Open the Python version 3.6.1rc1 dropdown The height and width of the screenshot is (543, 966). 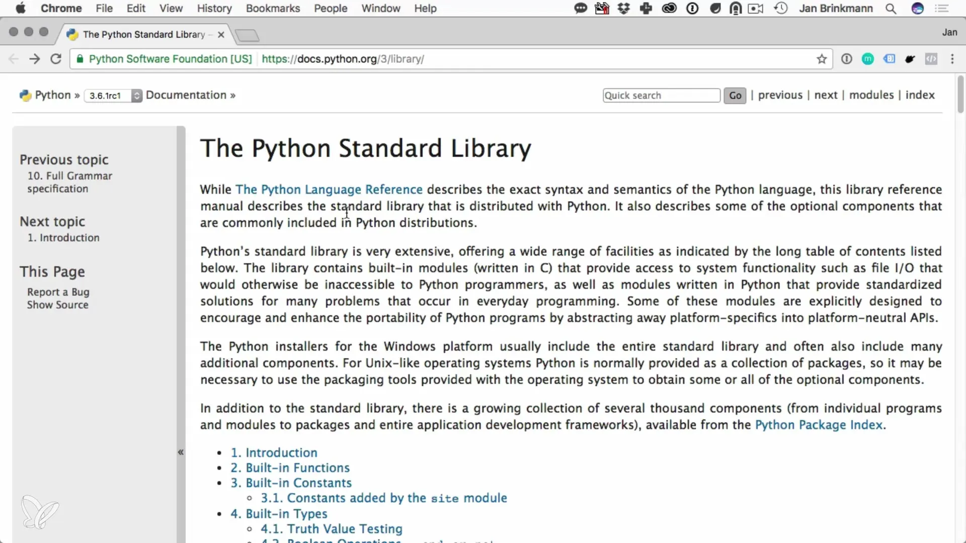pyautogui.click(x=113, y=96)
